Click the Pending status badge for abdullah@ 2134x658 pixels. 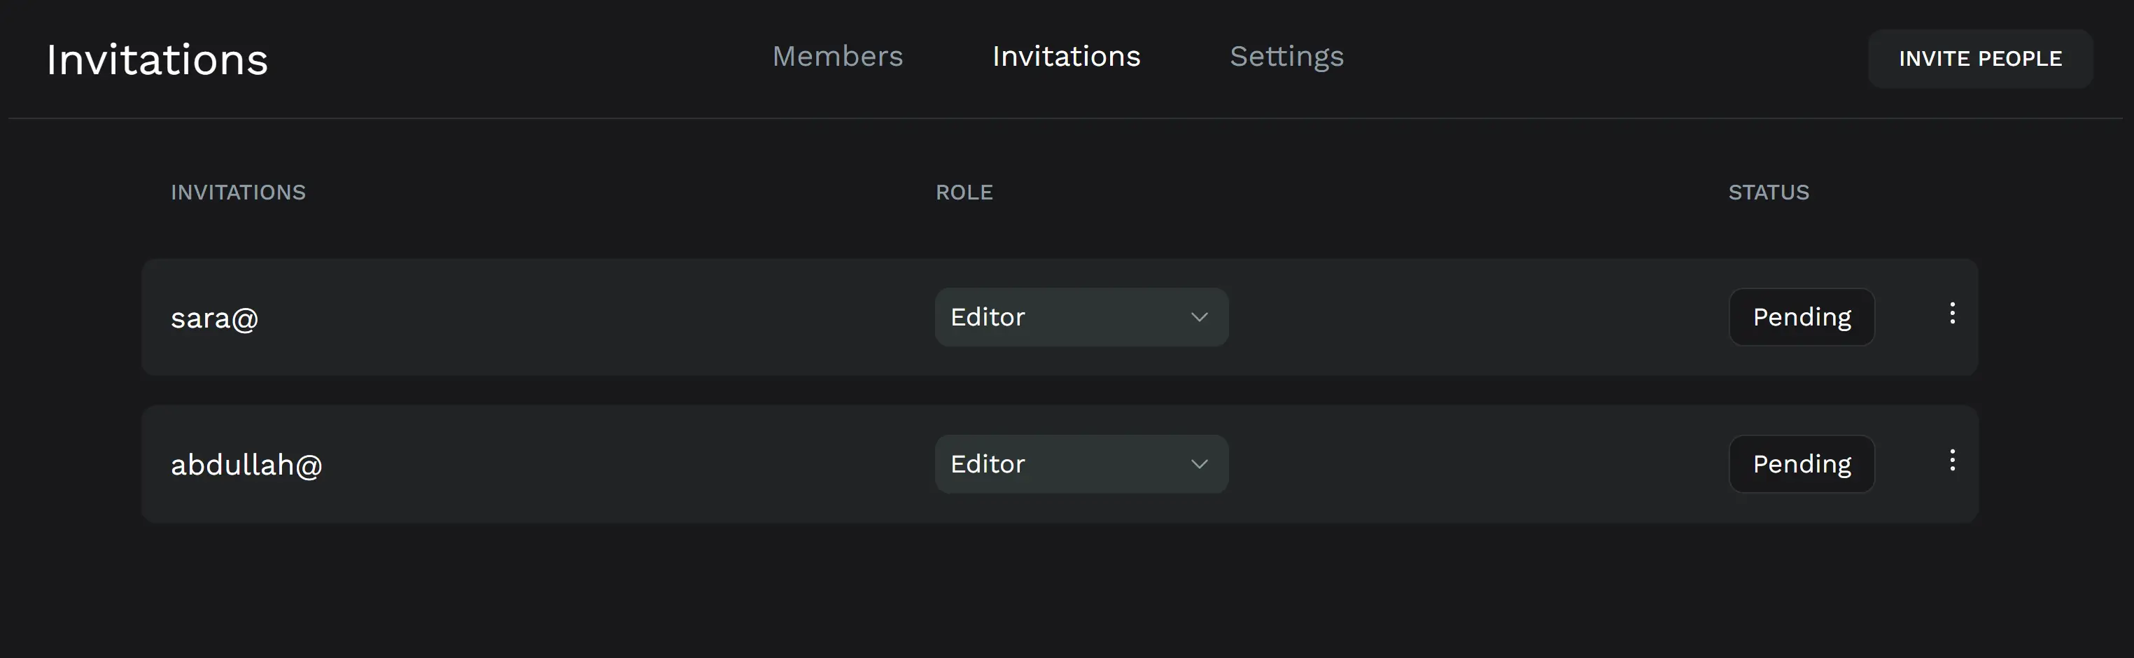(x=1801, y=464)
